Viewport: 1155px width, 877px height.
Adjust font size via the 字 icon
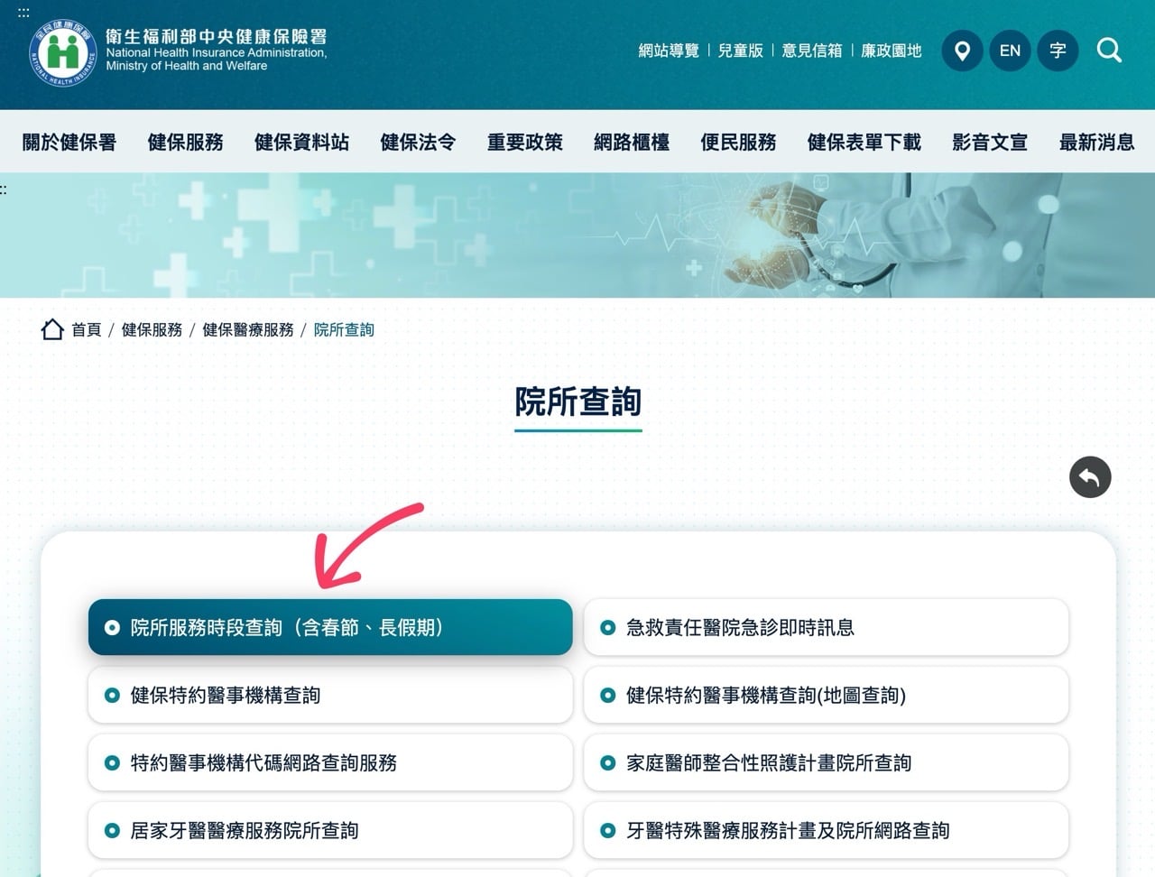(x=1058, y=51)
